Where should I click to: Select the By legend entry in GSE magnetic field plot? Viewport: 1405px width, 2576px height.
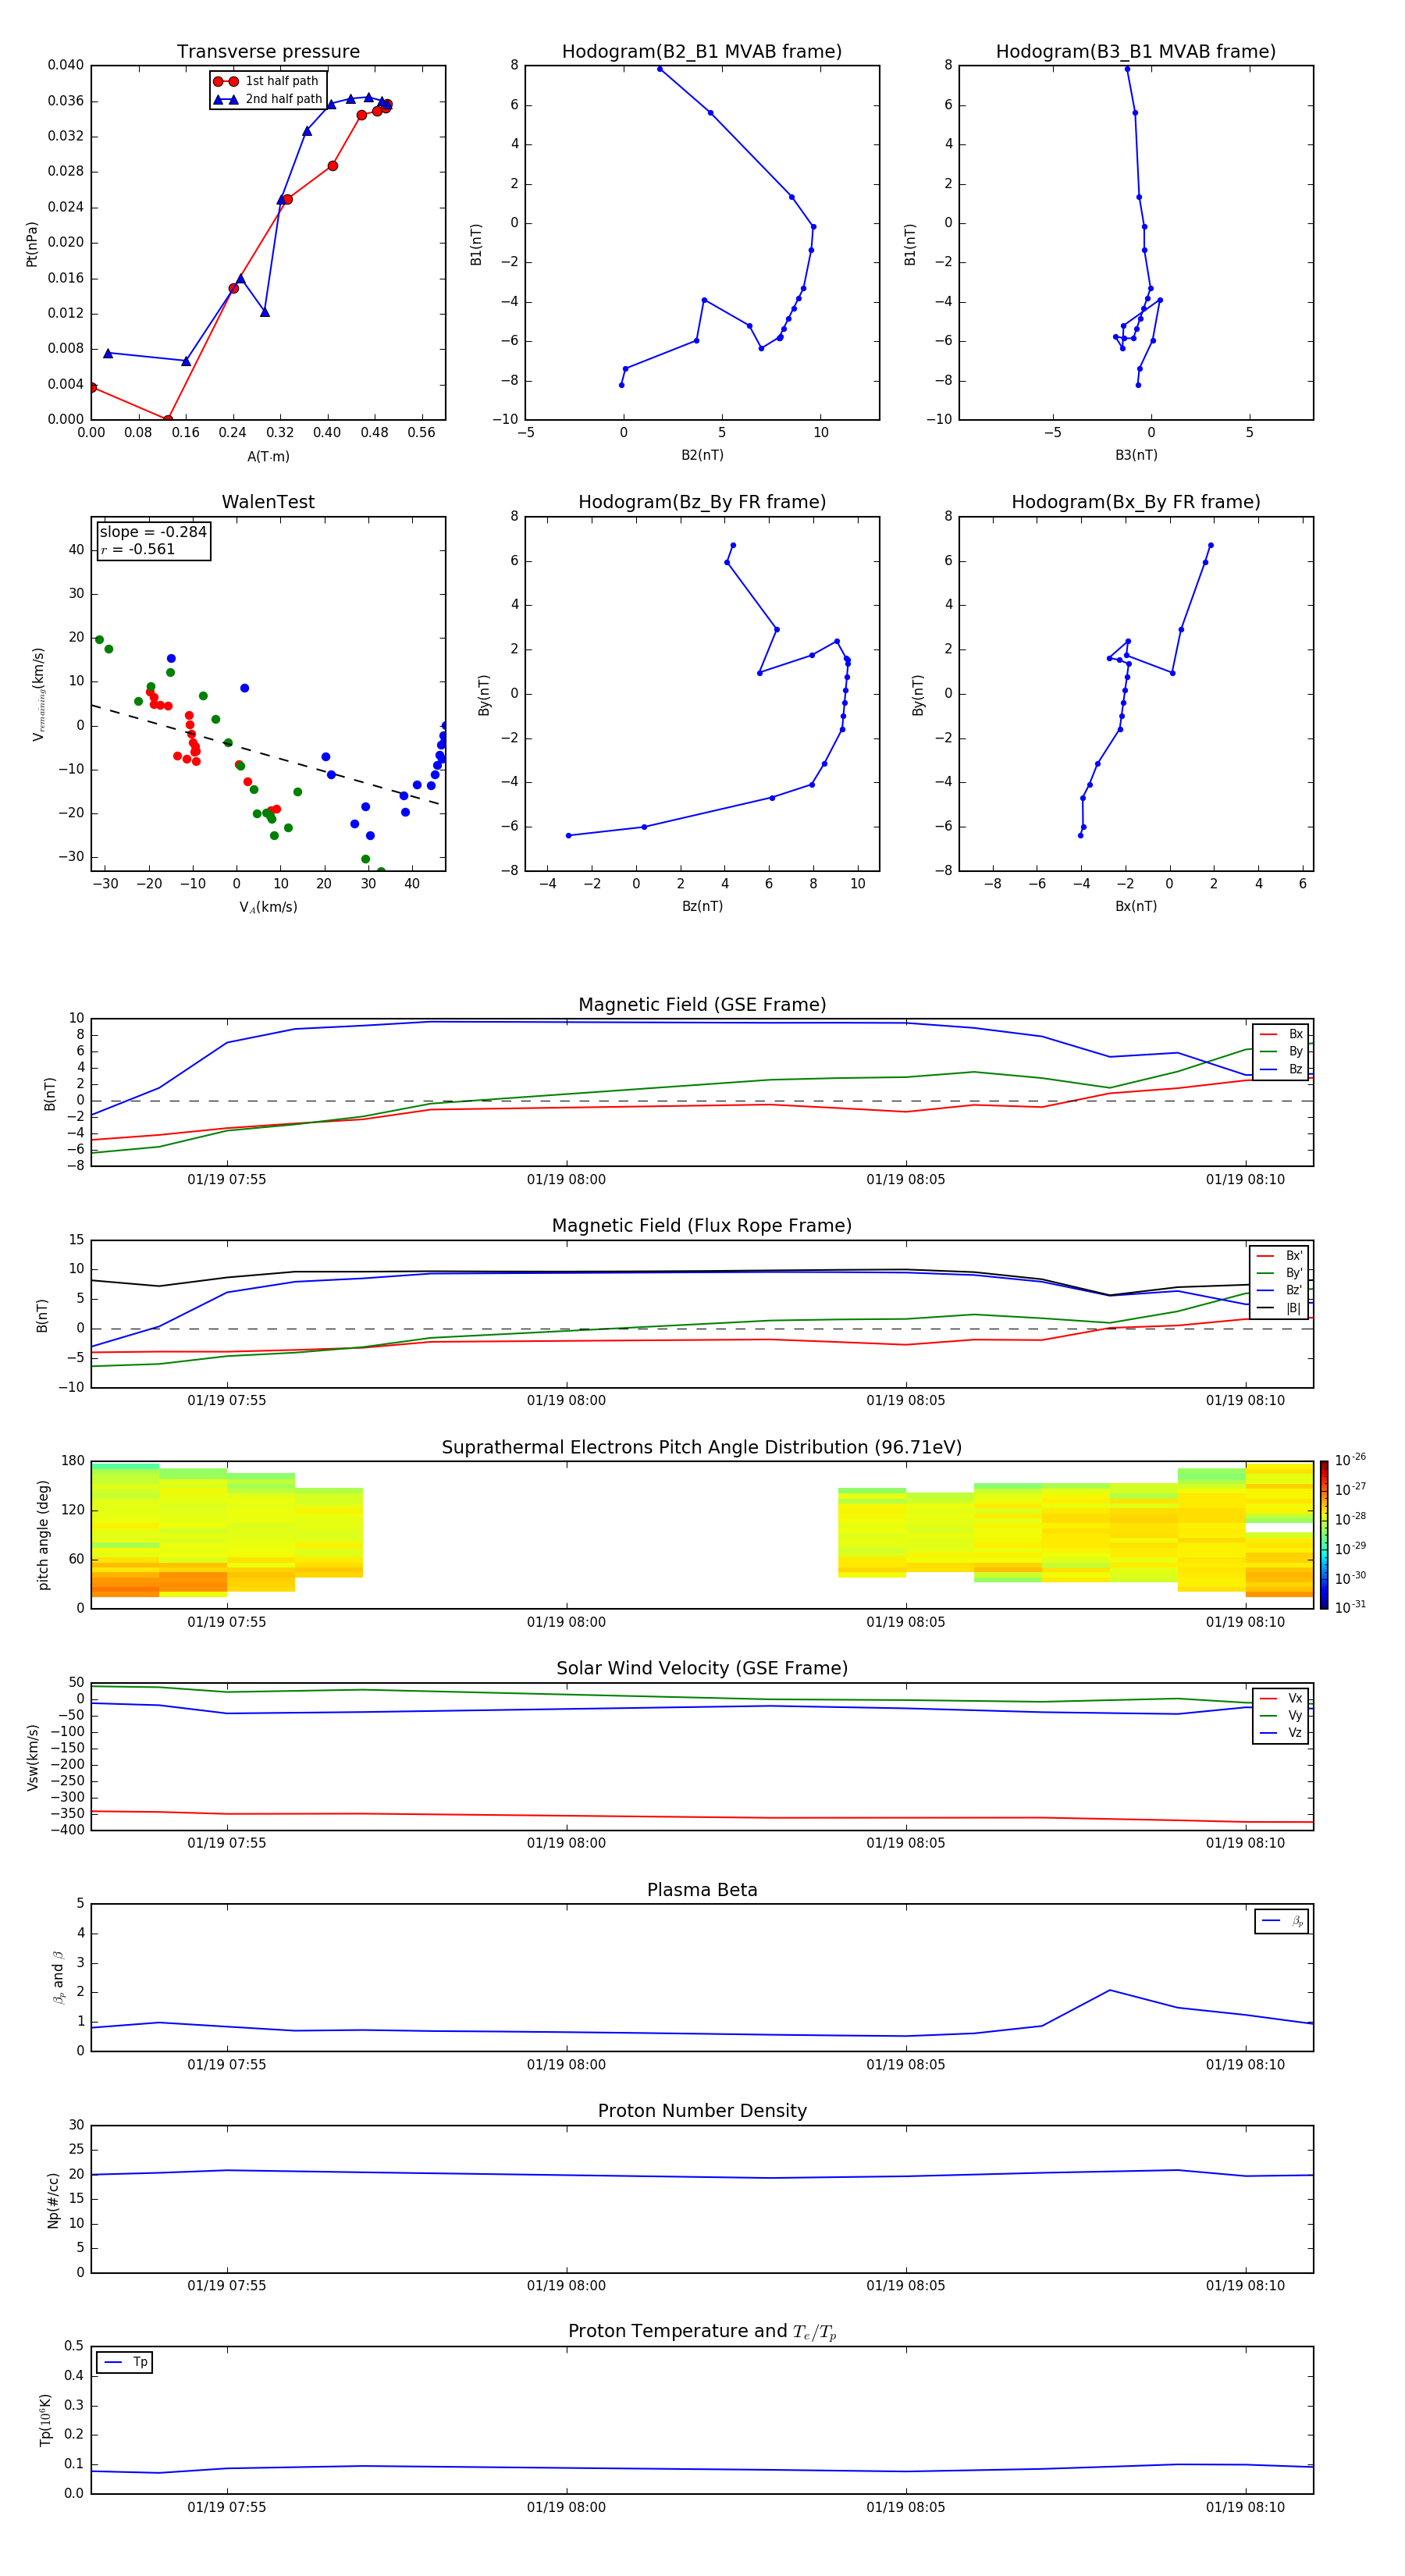pyautogui.click(x=1281, y=1051)
